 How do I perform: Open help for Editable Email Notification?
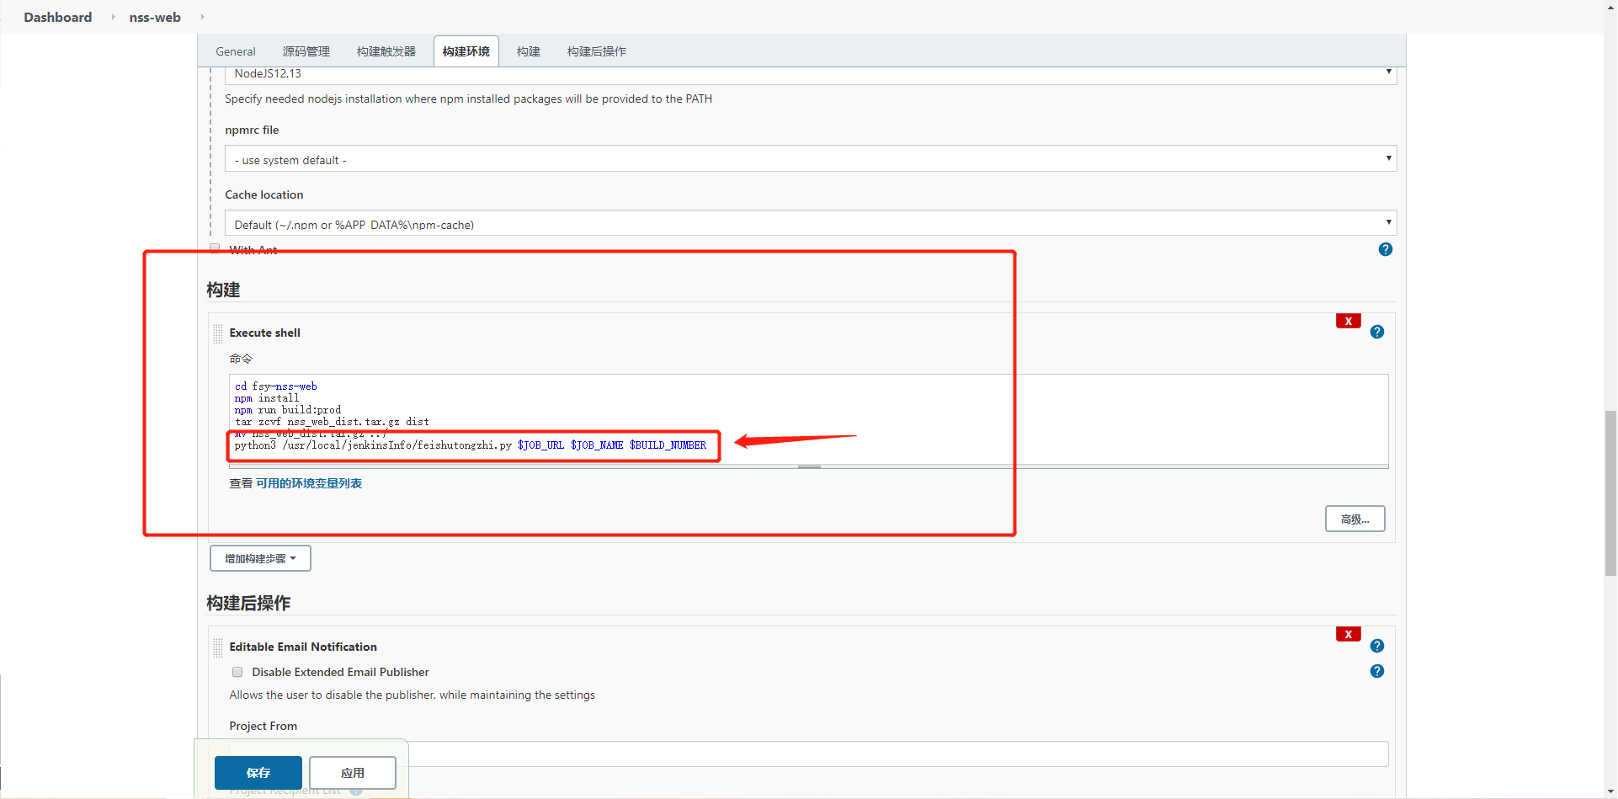[x=1376, y=646]
